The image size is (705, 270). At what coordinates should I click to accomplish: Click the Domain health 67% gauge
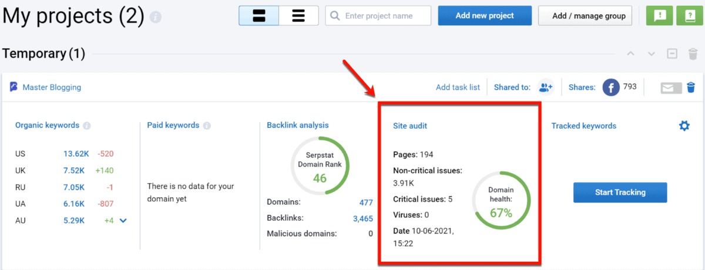pos(501,201)
